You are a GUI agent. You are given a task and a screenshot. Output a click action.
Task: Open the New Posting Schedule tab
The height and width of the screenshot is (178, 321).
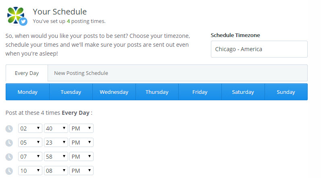tap(81, 73)
